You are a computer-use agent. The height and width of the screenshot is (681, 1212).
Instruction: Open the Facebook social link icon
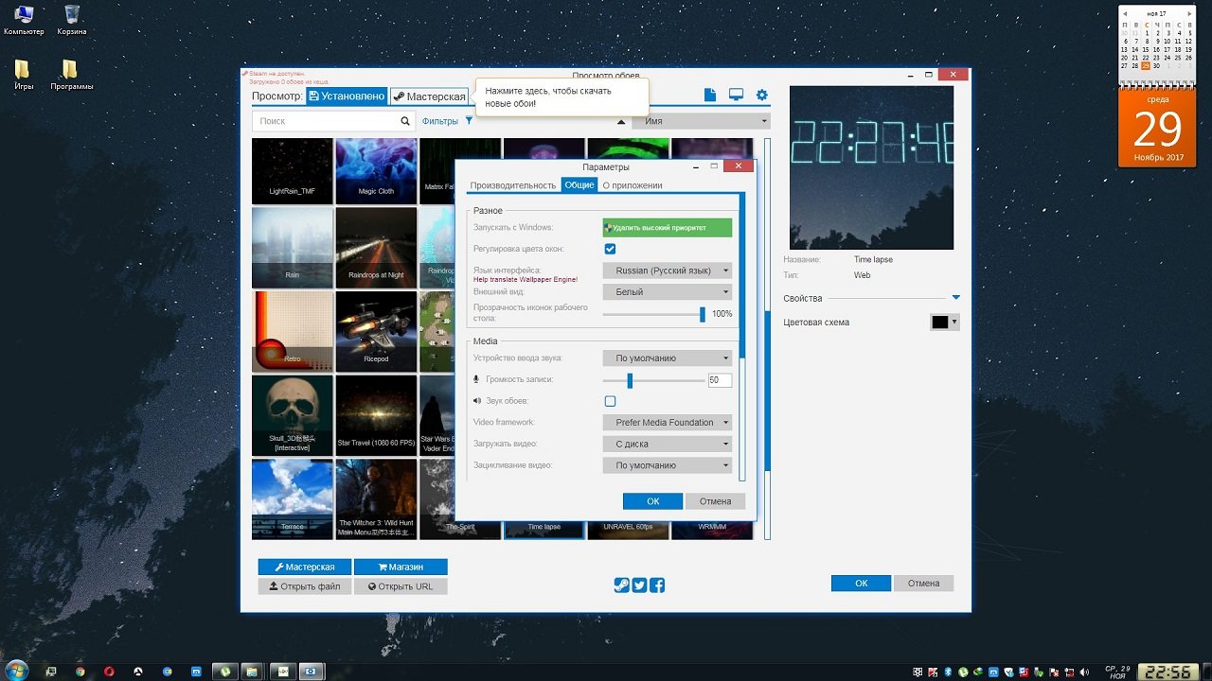pyautogui.click(x=657, y=585)
